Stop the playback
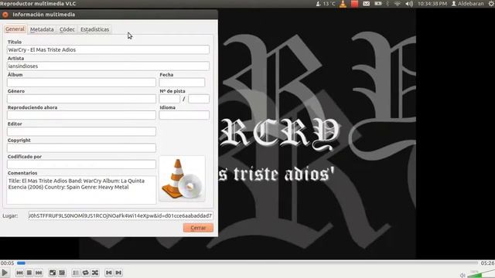 tap(29, 273)
